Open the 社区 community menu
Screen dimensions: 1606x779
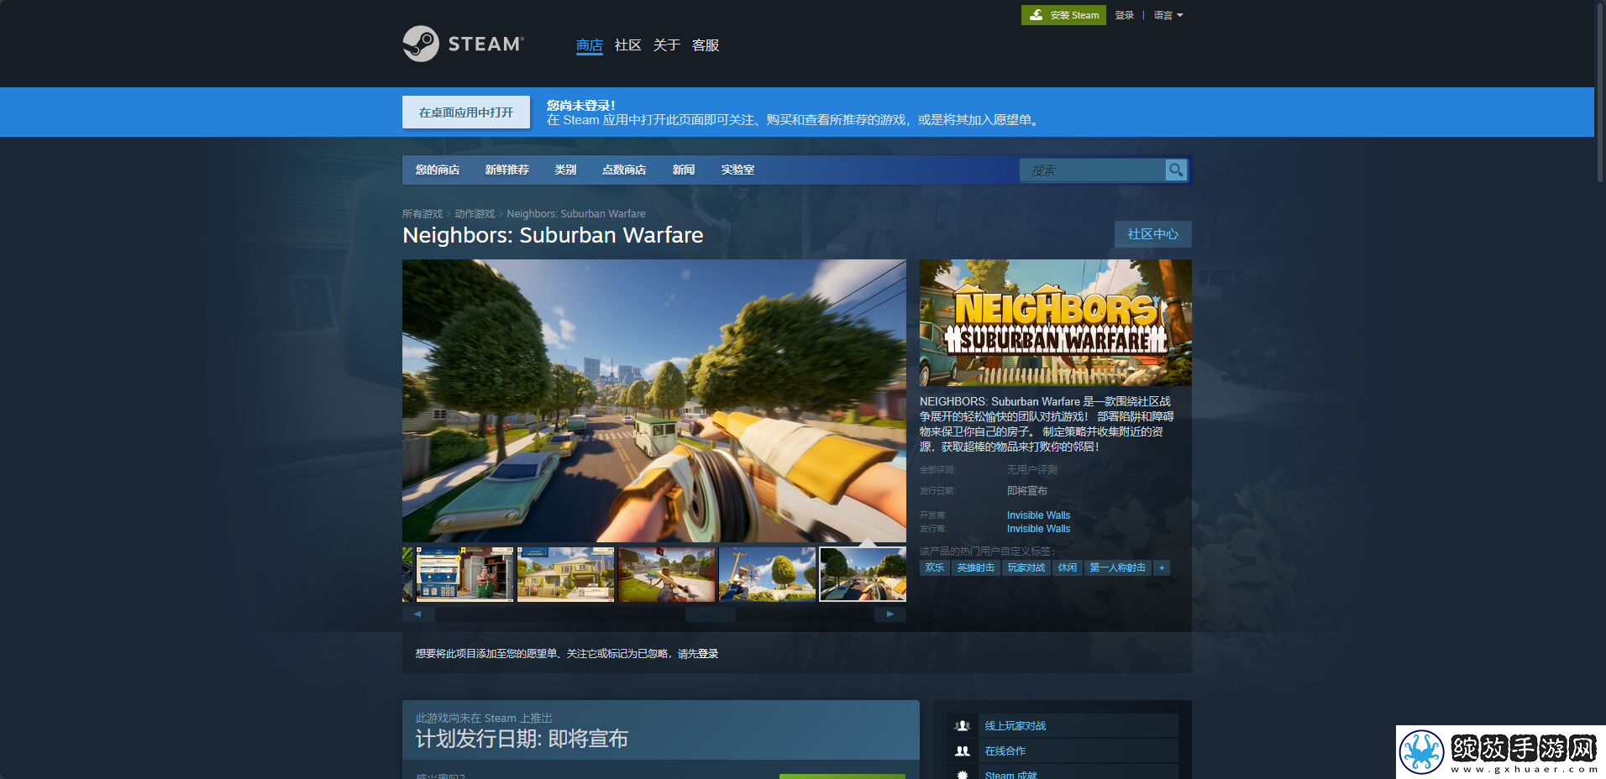coord(627,45)
